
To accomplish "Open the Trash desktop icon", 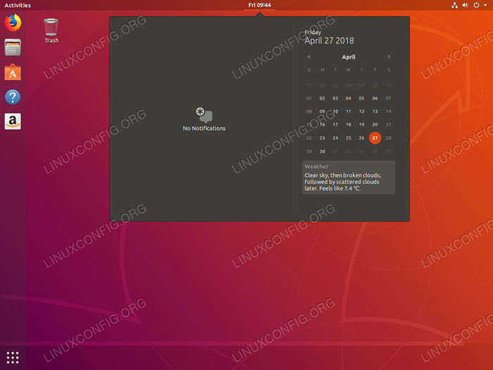I will 51,30.
